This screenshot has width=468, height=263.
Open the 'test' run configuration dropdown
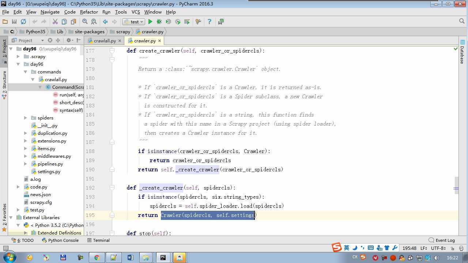[134, 22]
